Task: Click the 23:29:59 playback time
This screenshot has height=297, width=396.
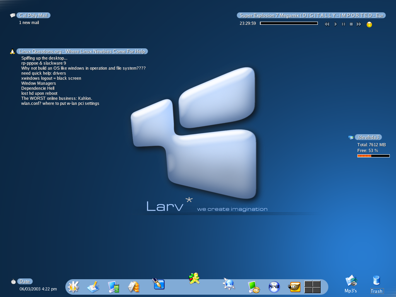Action: 248,23
